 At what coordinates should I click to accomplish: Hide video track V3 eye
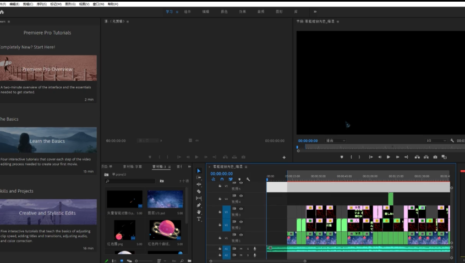241,209
